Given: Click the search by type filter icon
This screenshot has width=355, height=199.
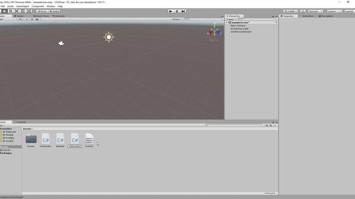Looking at the screenshot, I should 267,125.
